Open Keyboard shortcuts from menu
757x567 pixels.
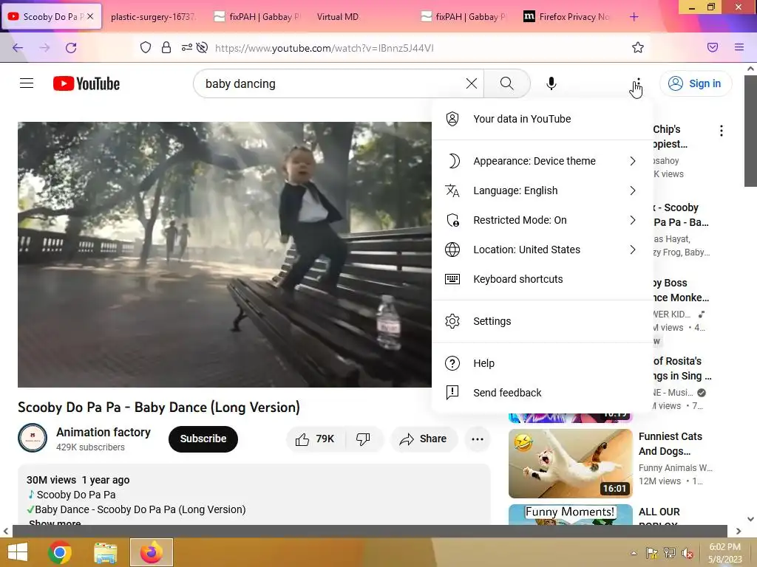(x=543, y=278)
